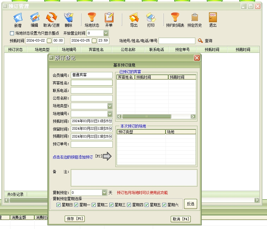
Task: Open the 开始营业时间 dropdown
Action: (x=106, y=33)
